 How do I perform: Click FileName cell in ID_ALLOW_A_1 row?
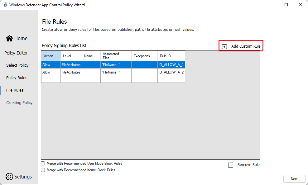(116, 65)
